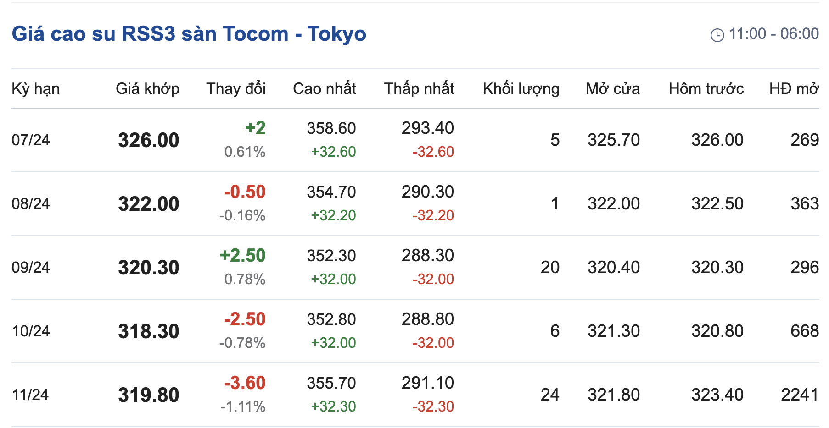Select the Hôm trước column header
Screen dimensions: 829x428
(x=706, y=88)
